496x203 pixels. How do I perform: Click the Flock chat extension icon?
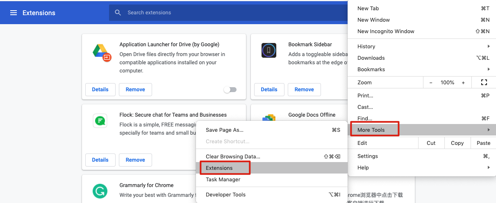[100, 121]
